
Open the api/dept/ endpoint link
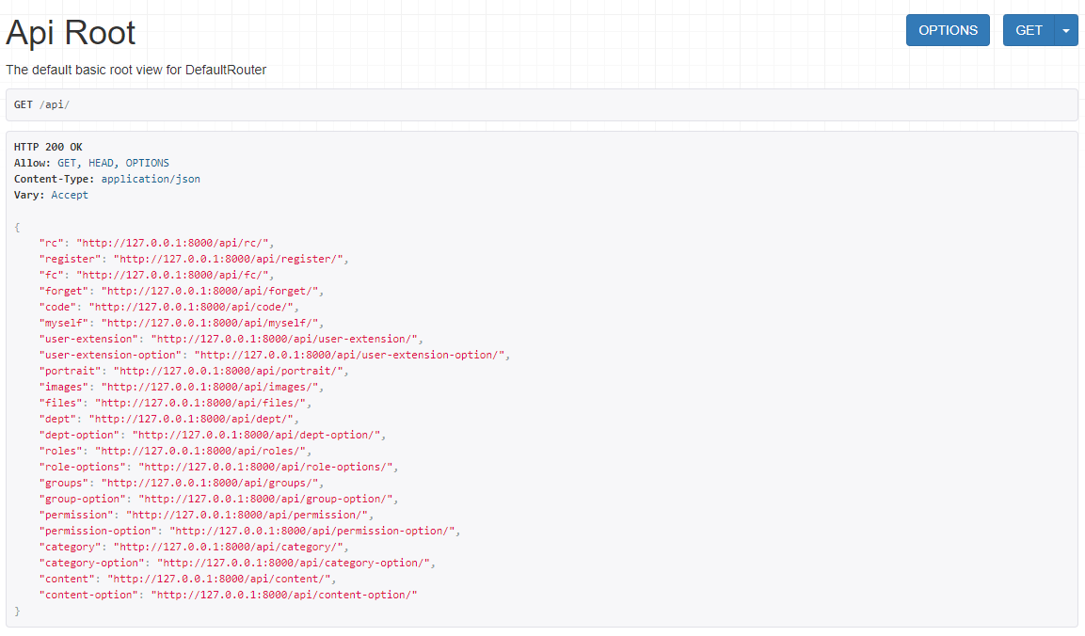pos(193,419)
